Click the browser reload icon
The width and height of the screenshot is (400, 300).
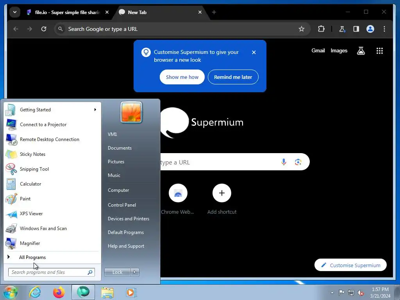pyautogui.click(x=44, y=29)
